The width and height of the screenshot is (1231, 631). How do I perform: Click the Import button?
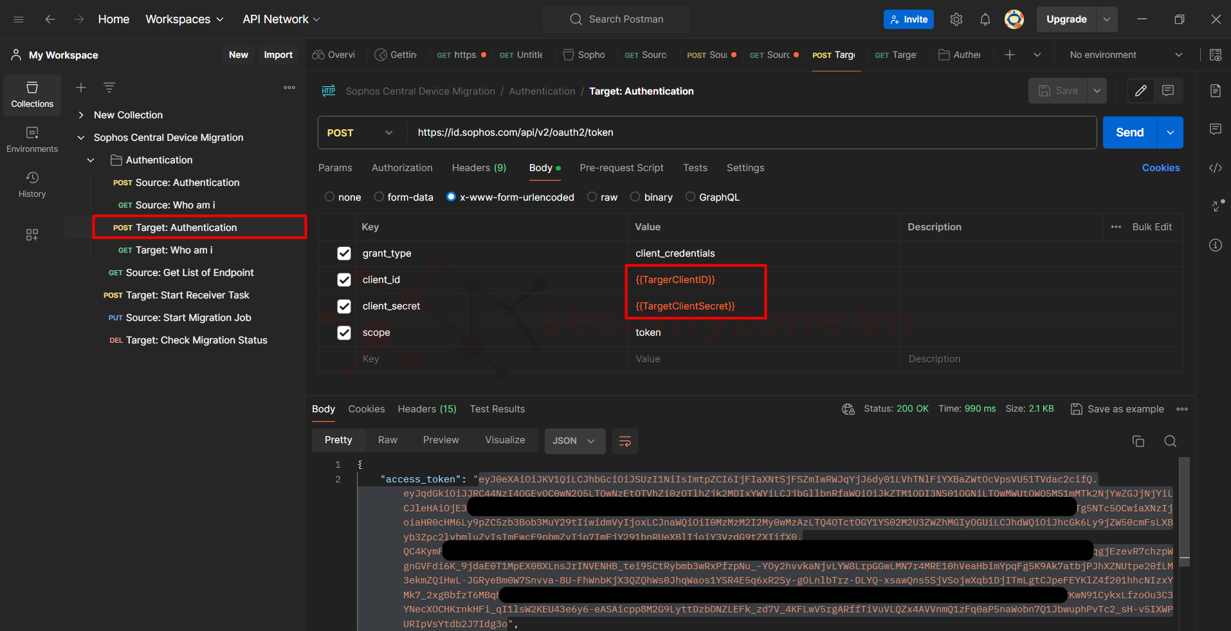(278, 55)
